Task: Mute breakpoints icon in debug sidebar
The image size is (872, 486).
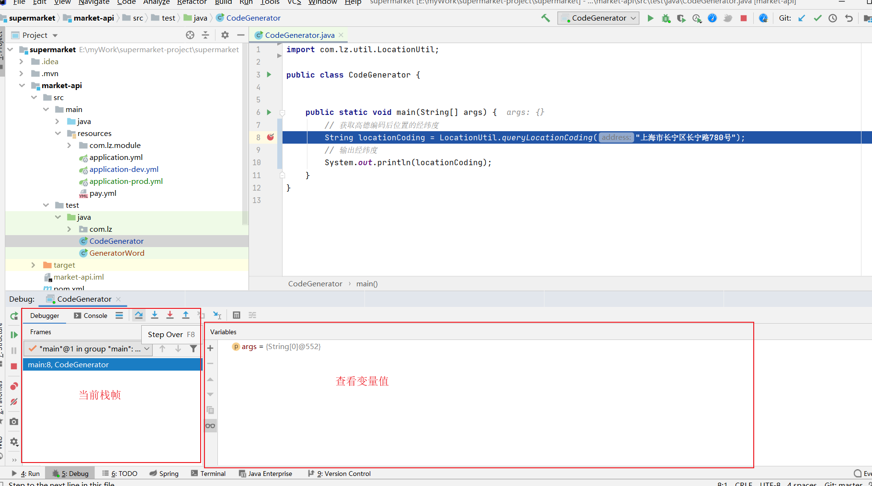Action: 14,402
